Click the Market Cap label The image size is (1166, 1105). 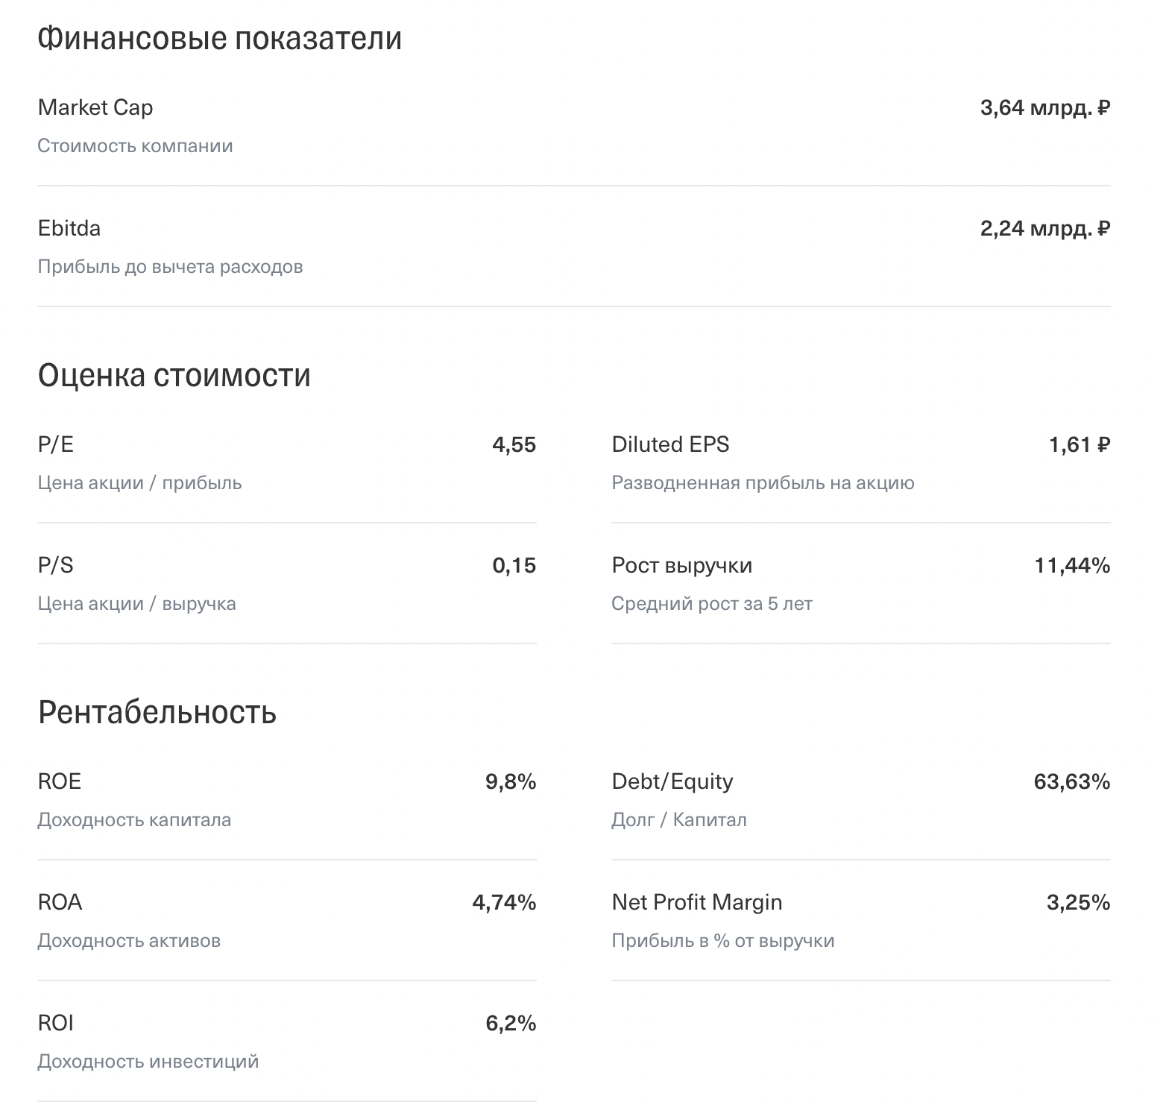[x=95, y=107]
